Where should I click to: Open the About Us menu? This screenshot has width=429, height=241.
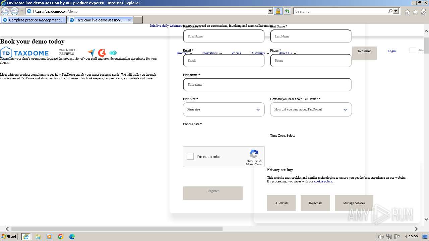click(x=288, y=53)
